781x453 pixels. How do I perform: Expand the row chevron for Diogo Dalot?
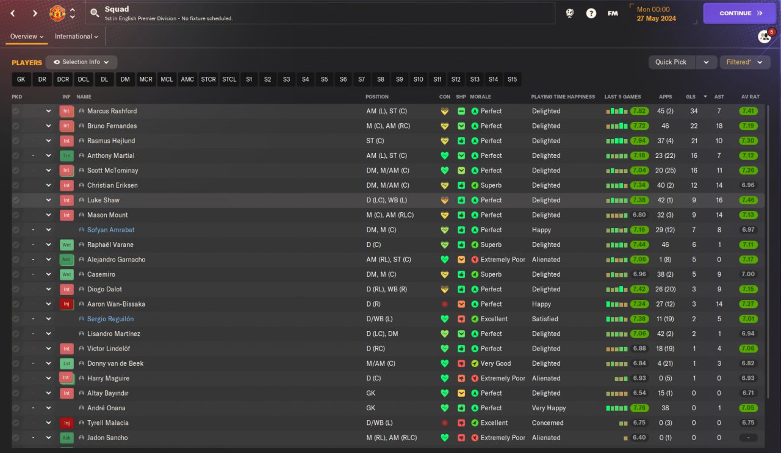pyautogui.click(x=49, y=289)
